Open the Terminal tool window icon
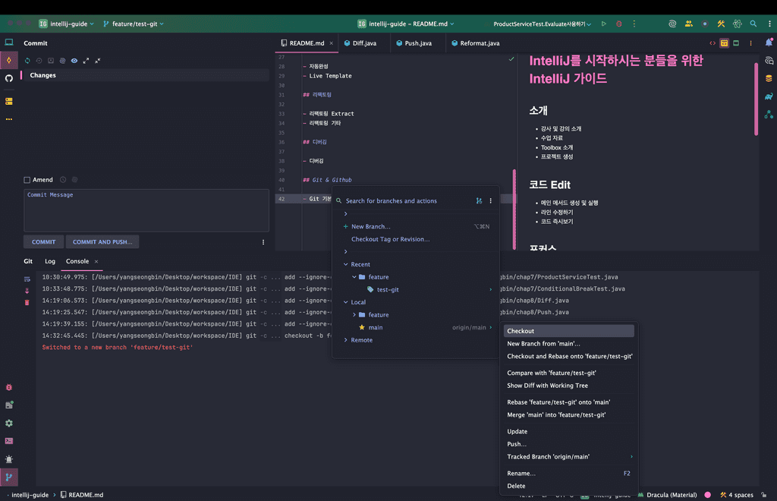Screen dimensions: 777x501 [9, 441]
